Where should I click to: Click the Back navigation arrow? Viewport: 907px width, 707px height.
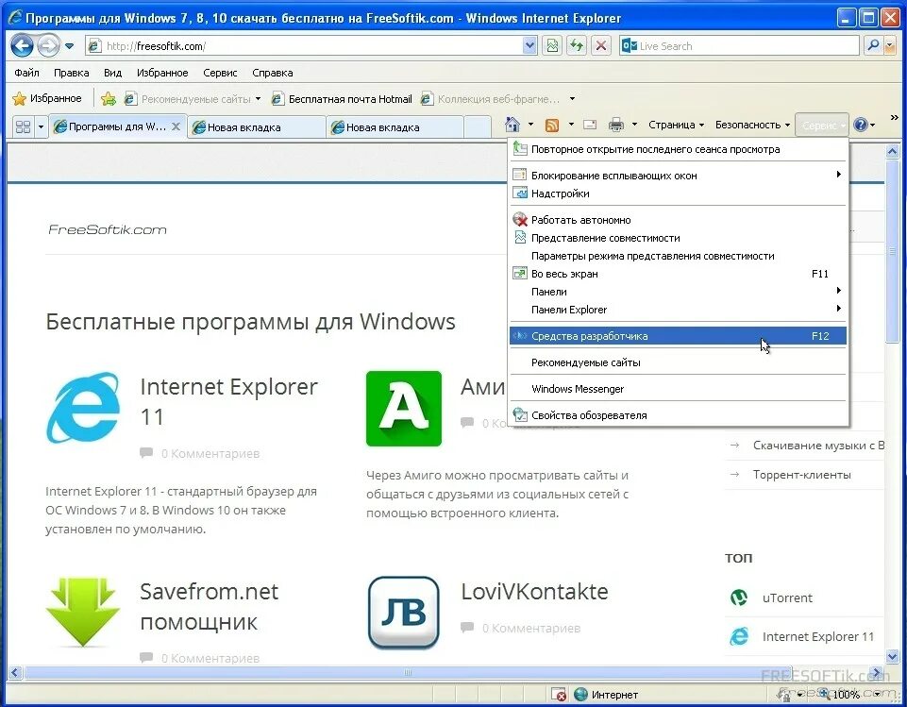click(22, 45)
